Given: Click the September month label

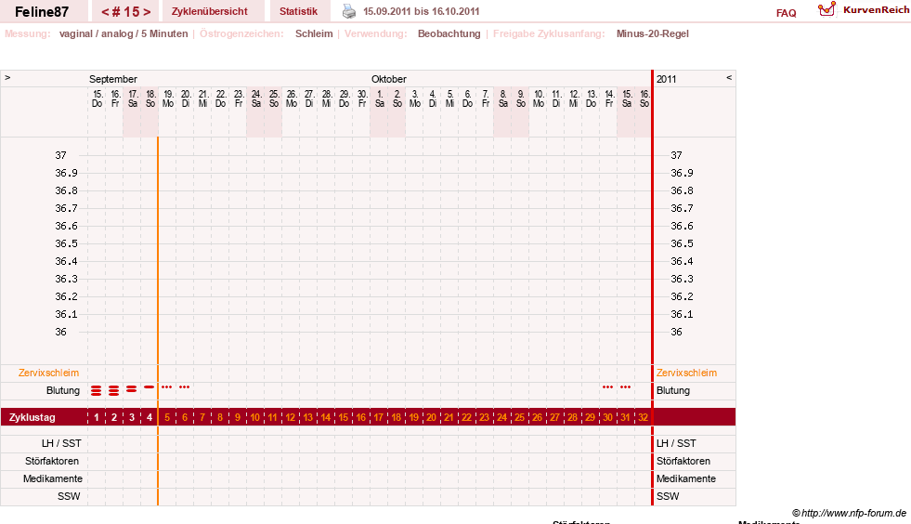Looking at the screenshot, I should [112, 79].
